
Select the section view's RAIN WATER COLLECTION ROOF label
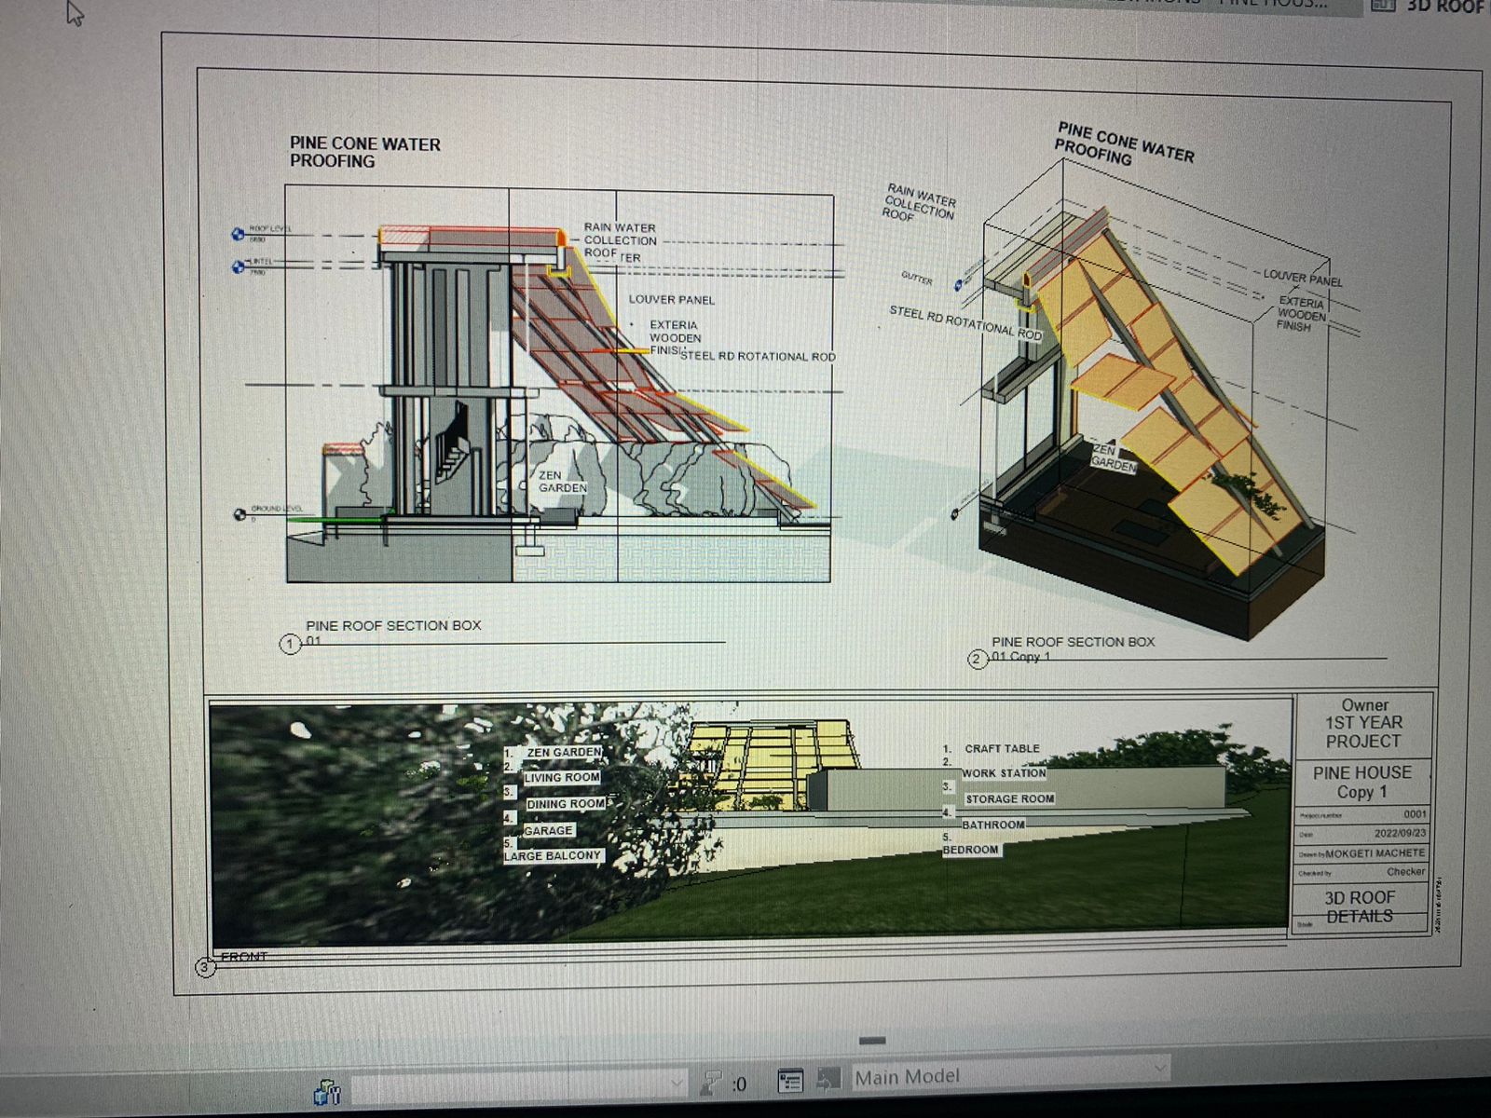[620, 240]
